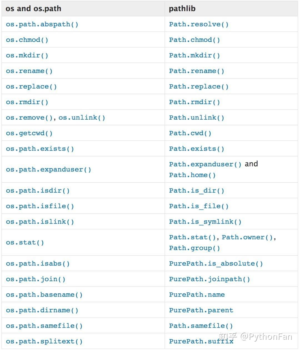Open the Path.is_dir() link
The image size is (300, 350).
(197, 190)
